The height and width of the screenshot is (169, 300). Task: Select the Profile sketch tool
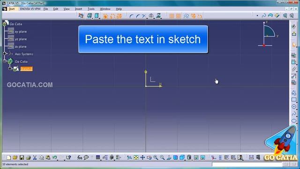tap(294, 93)
